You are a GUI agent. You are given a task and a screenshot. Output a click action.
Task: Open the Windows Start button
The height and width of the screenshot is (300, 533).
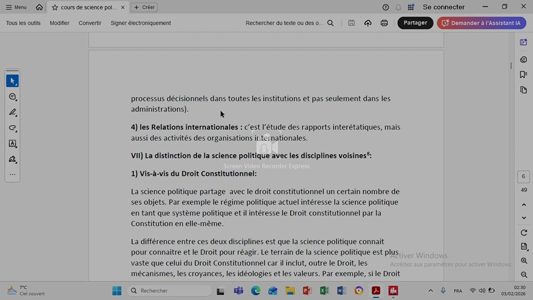[117, 290]
